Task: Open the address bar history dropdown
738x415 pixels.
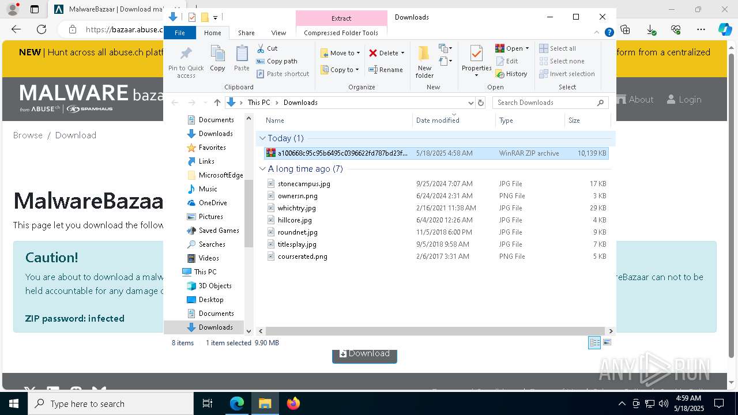Action: point(471,103)
